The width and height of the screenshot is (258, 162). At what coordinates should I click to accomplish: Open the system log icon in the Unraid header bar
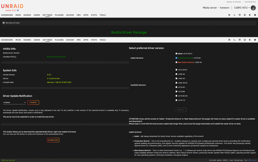(x=250, y=15)
